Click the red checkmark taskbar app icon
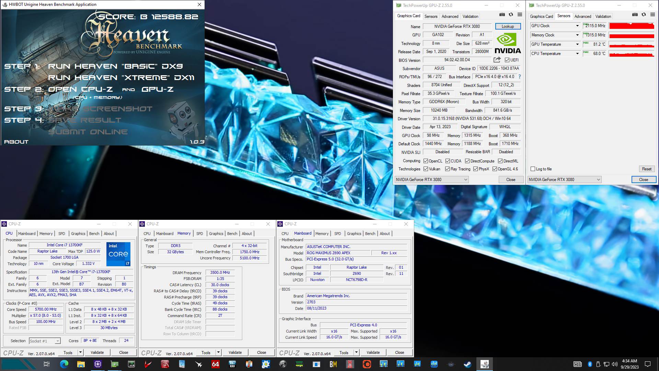Image resolution: width=659 pixels, height=371 pixels. pyautogui.click(x=148, y=364)
